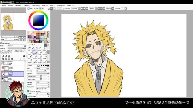
Task: Select the Marker brush tool
Action: pos(35,56)
